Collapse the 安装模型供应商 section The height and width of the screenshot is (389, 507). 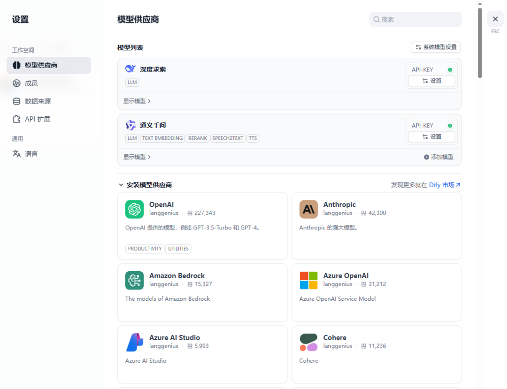click(121, 184)
